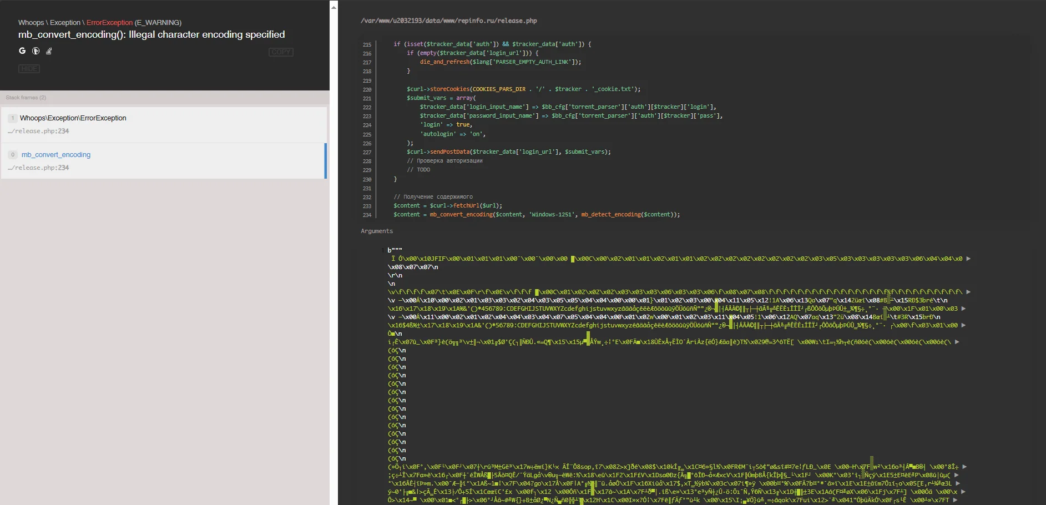The width and height of the screenshot is (1046, 505).
Task: Click frame index badge 0
Action: point(13,155)
